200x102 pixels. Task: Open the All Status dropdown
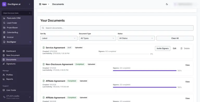136,38
